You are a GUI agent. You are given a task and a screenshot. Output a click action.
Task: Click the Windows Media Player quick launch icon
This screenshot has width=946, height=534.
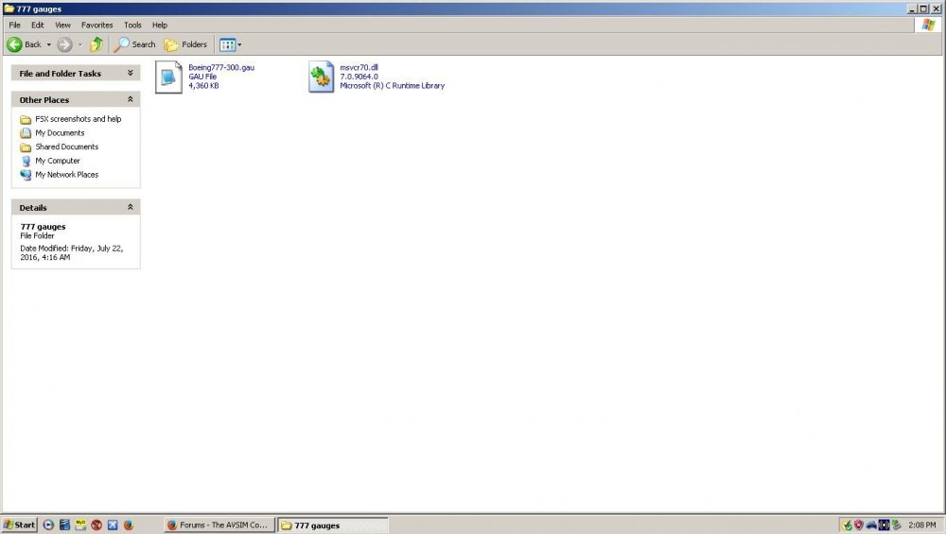49,525
